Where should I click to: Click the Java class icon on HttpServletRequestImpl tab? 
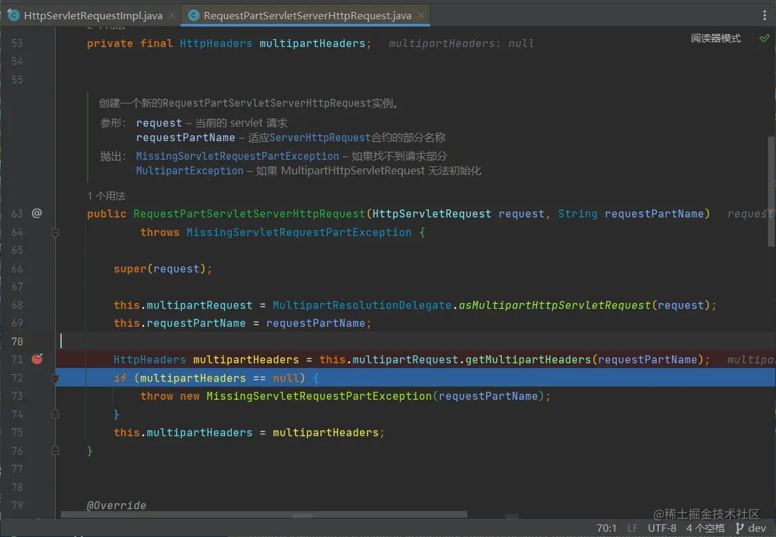13,15
